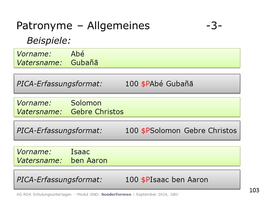
Task: Select the green box containing Solomon
Action: click(127, 107)
